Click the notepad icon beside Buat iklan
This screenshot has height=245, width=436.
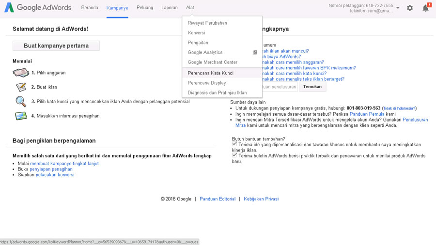tap(21, 87)
